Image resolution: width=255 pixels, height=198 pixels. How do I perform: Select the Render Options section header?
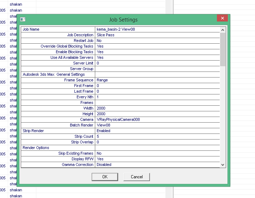pos(36,148)
